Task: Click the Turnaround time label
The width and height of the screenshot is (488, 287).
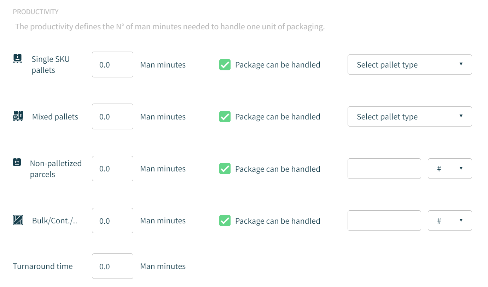Action: [x=43, y=266]
